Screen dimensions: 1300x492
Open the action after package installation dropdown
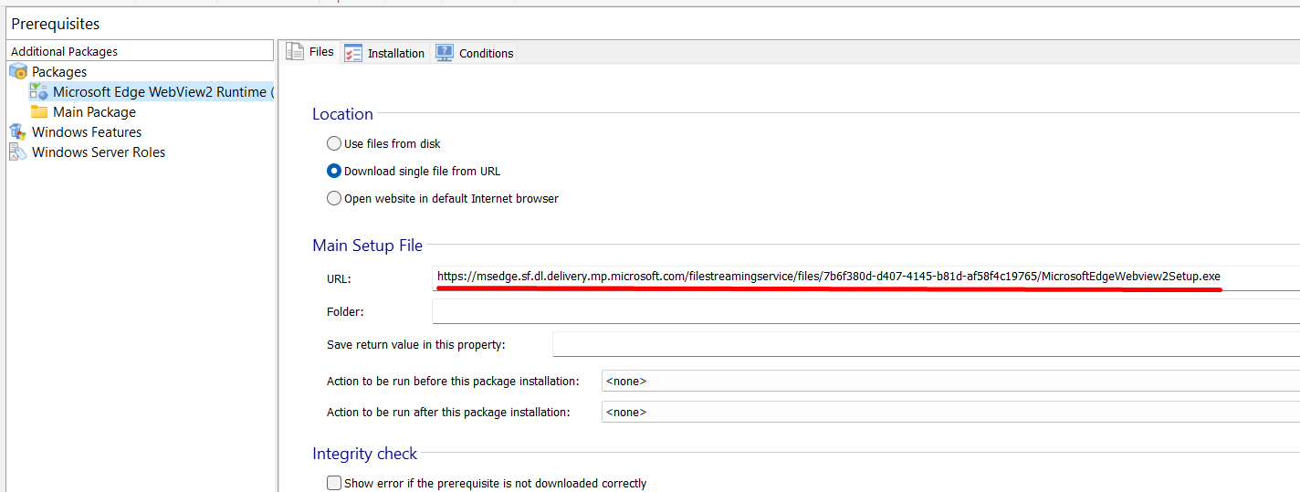point(949,412)
